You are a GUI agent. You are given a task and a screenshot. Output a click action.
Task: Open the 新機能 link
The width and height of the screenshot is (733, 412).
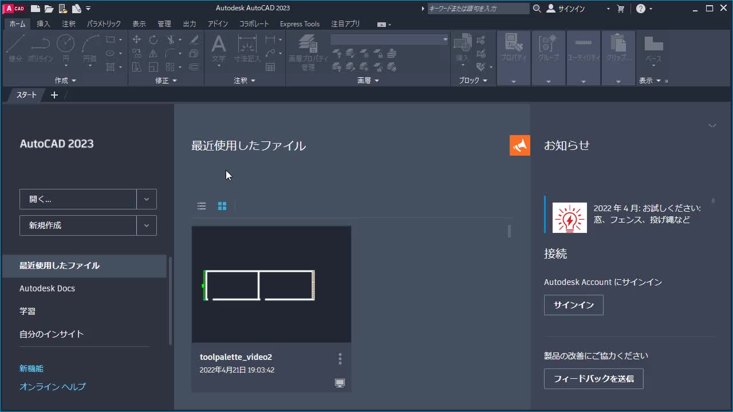31,369
